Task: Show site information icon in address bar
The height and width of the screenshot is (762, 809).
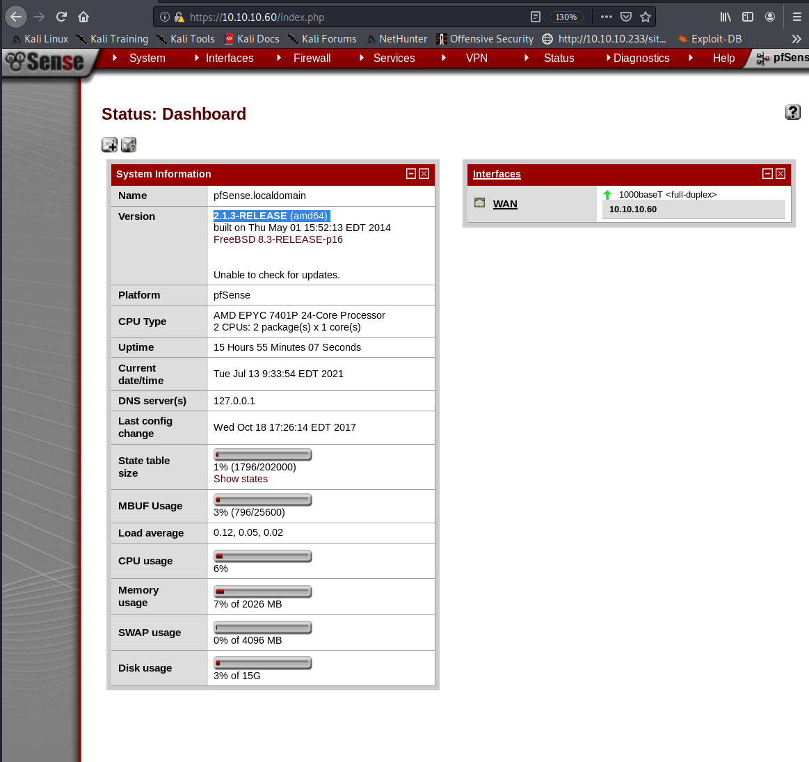Action: (x=165, y=17)
